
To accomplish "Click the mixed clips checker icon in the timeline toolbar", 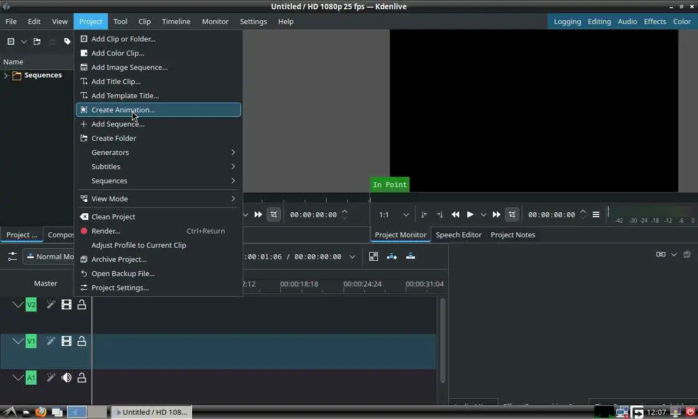I will [374, 256].
